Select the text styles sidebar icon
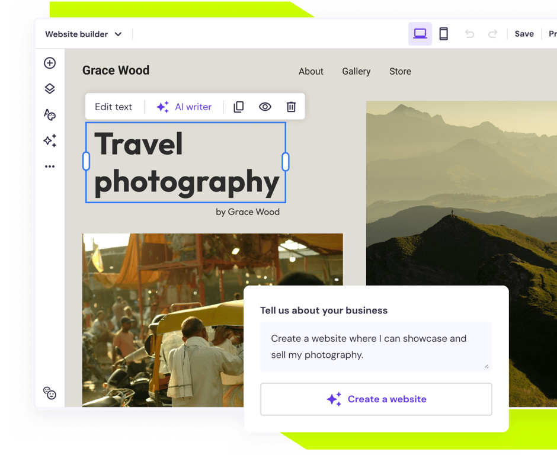 coord(50,114)
